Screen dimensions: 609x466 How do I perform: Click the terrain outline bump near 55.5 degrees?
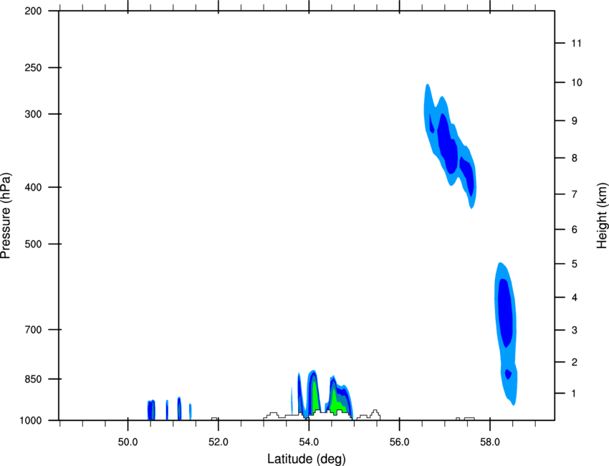[375, 414]
